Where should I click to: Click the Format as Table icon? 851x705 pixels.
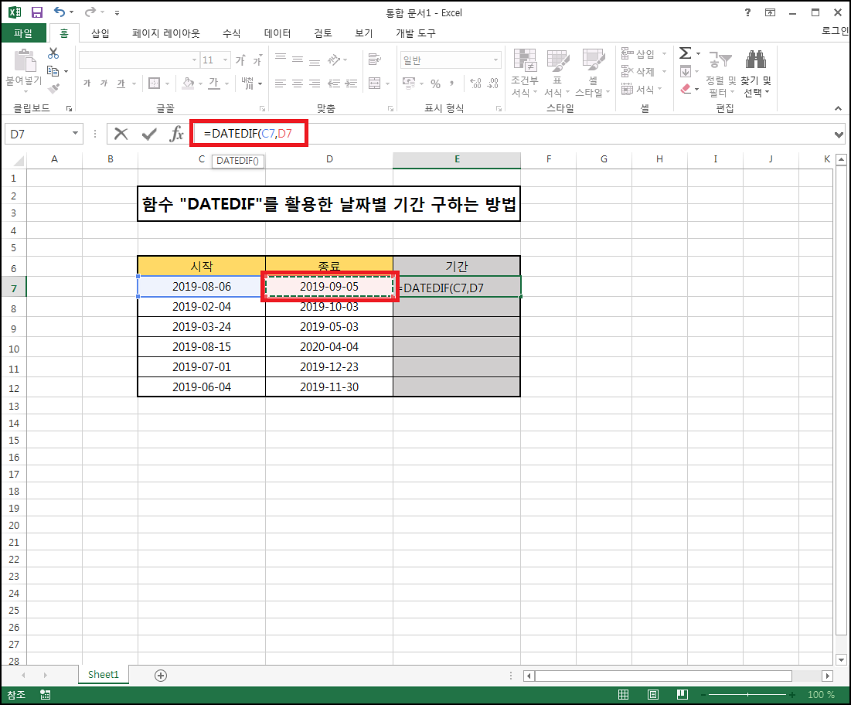point(557,60)
